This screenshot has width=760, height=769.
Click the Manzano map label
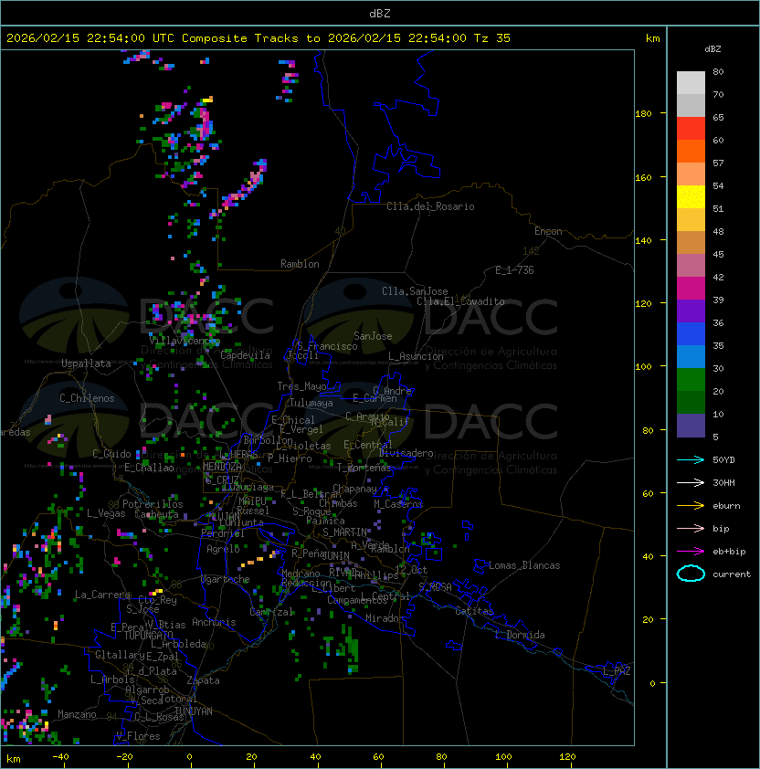[x=77, y=714]
